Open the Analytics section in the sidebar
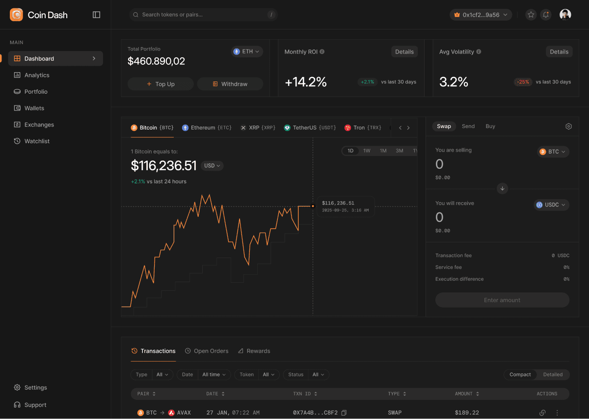Screen dimensions: 589x419 pos(37,75)
